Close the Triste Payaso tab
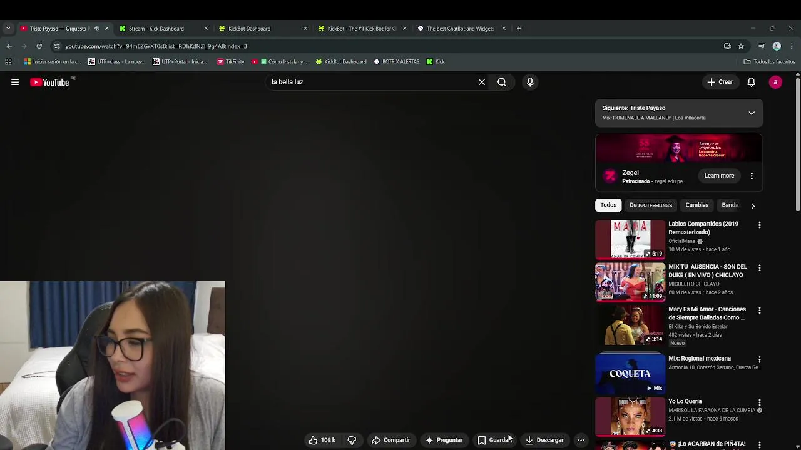This screenshot has width=801, height=450. tap(106, 28)
